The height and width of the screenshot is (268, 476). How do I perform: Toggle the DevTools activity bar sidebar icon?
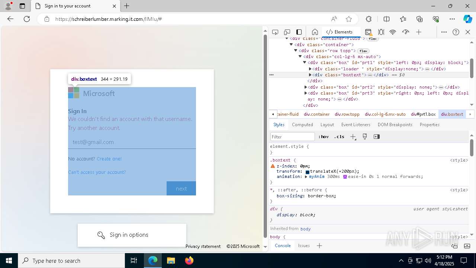(299, 32)
